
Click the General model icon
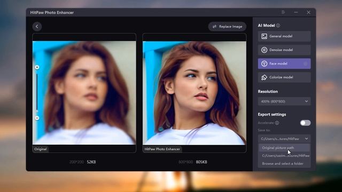(x=264, y=36)
